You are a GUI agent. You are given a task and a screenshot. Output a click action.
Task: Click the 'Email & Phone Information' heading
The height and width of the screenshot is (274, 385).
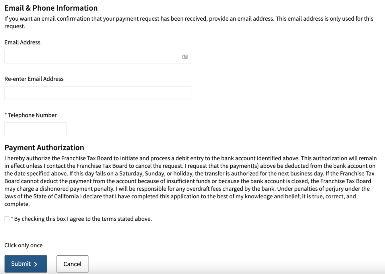point(51,8)
